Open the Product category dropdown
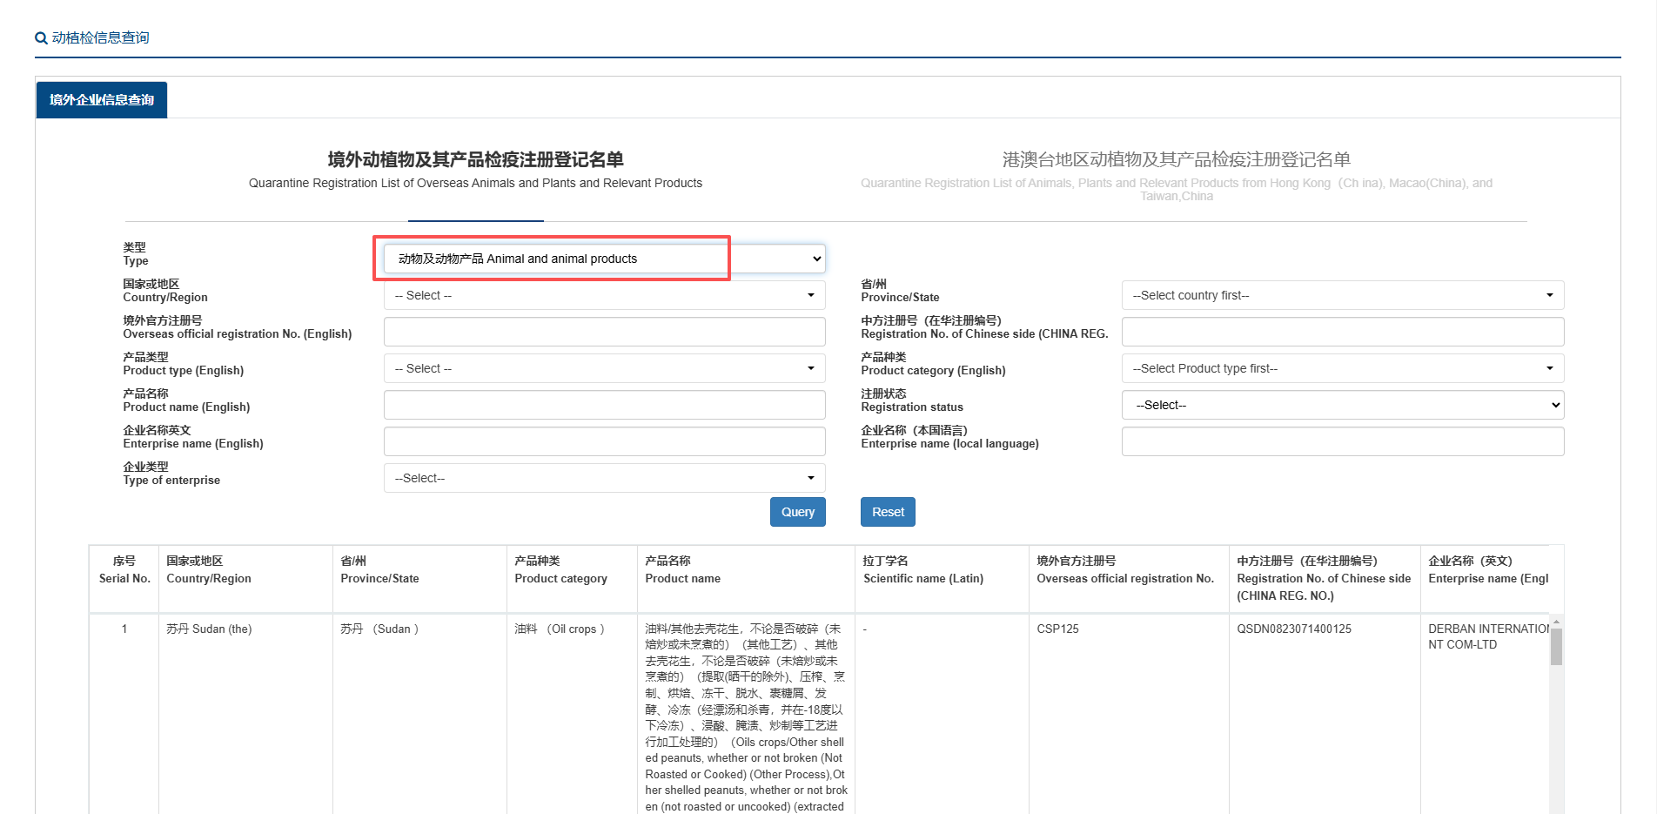This screenshot has height=814, width=1657. click(1342, 368)
